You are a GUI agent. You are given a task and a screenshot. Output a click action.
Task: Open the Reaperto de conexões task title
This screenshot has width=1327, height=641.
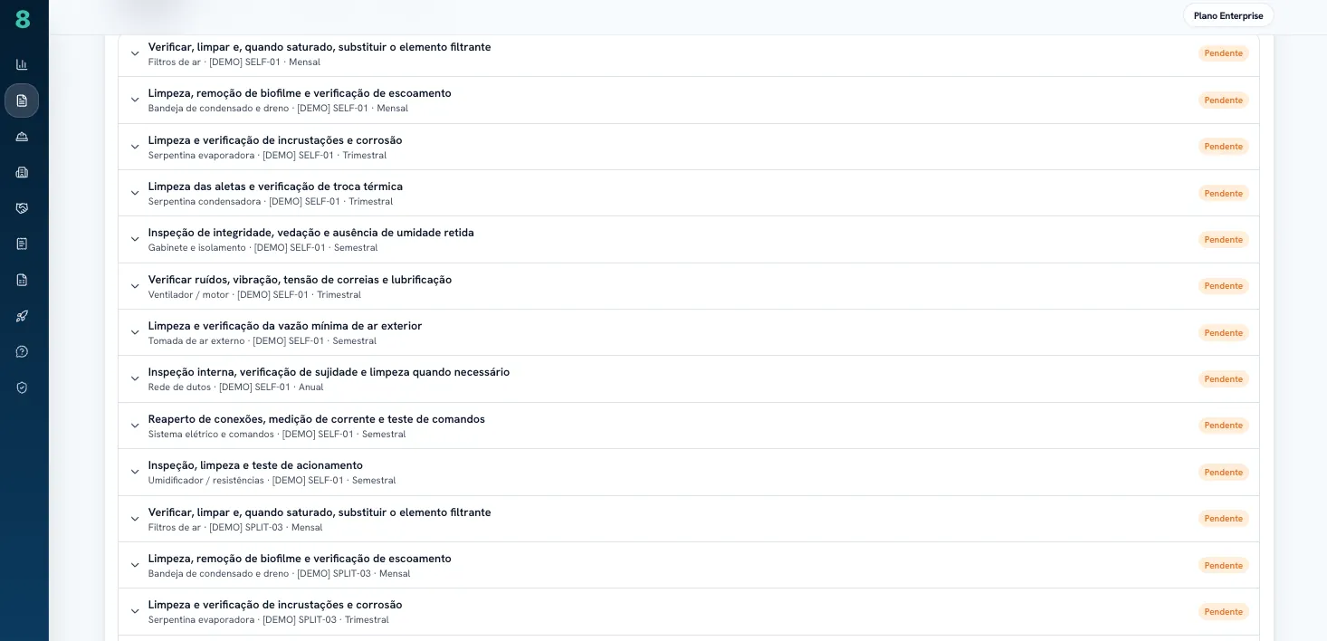pyautogui.click(x=317, y=419)
